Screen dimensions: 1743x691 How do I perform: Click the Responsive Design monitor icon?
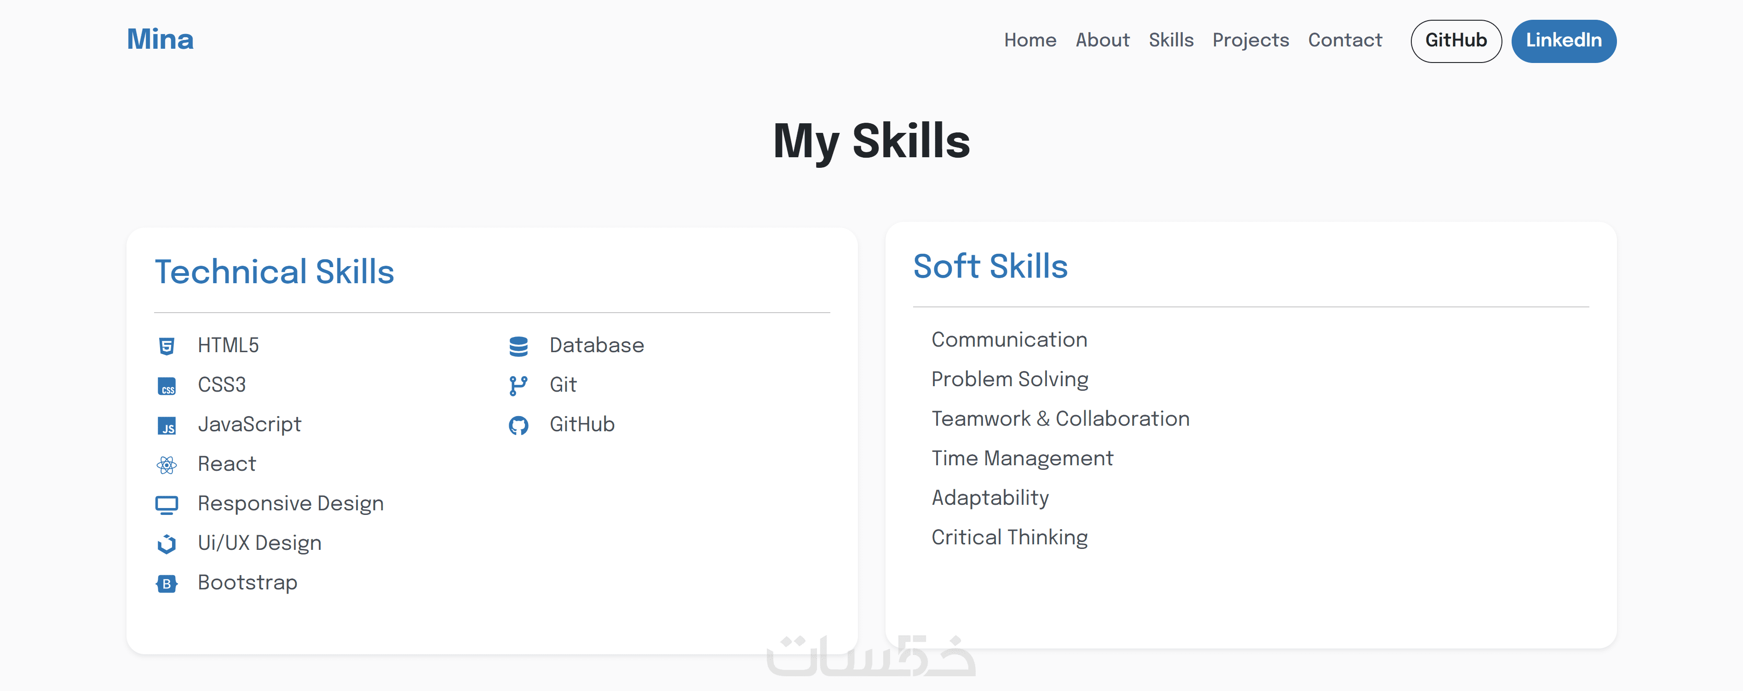tap(167, 504)
